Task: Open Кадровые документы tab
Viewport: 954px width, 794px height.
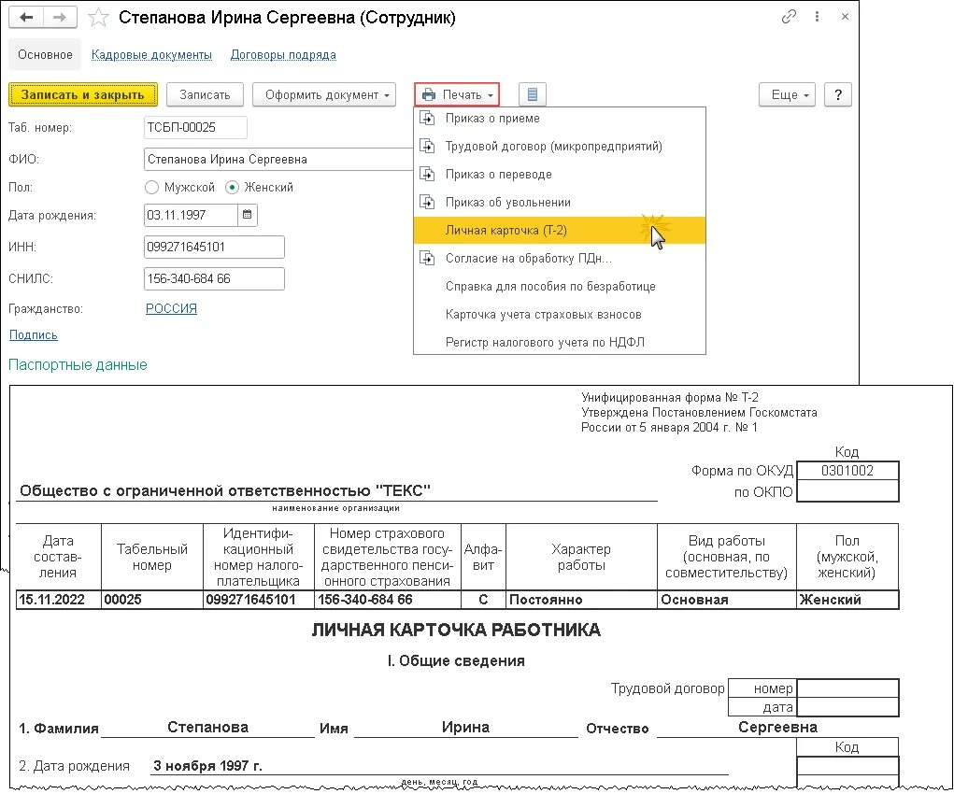Action: click(151, 55)
